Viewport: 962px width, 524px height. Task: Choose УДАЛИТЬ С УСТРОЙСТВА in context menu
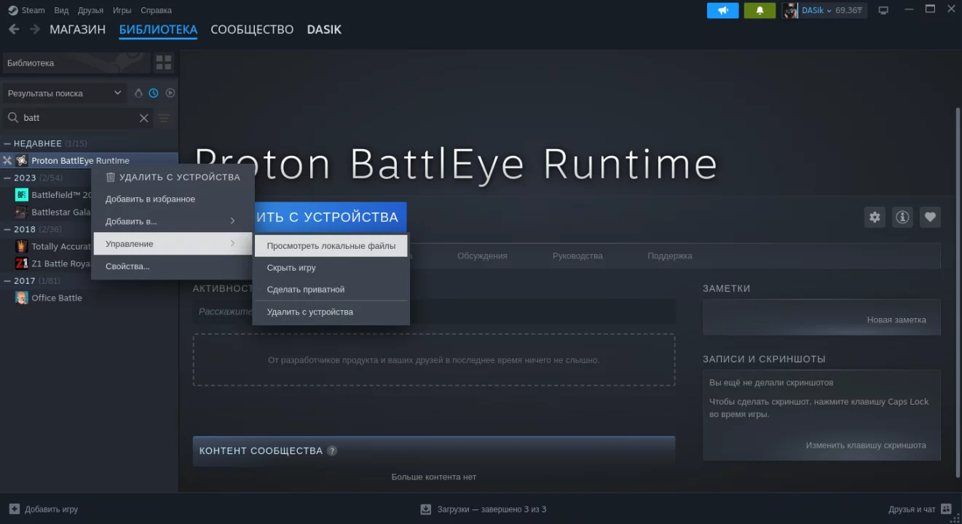[173, 177]
